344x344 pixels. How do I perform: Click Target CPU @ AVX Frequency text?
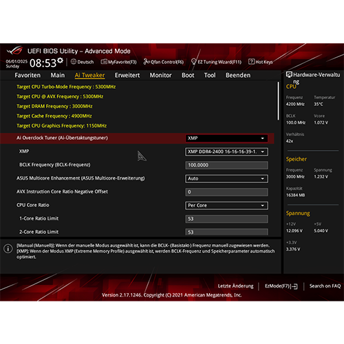pyautogui.click(x=60, y=96)
